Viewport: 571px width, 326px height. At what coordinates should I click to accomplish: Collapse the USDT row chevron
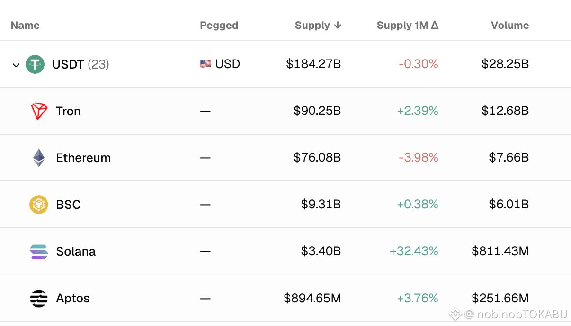(16, 65)
